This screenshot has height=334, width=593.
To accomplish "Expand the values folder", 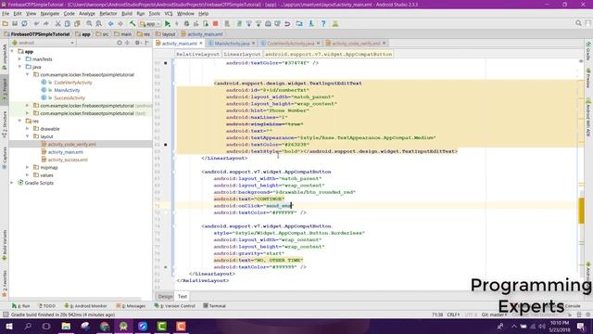I will pos(27,175).
